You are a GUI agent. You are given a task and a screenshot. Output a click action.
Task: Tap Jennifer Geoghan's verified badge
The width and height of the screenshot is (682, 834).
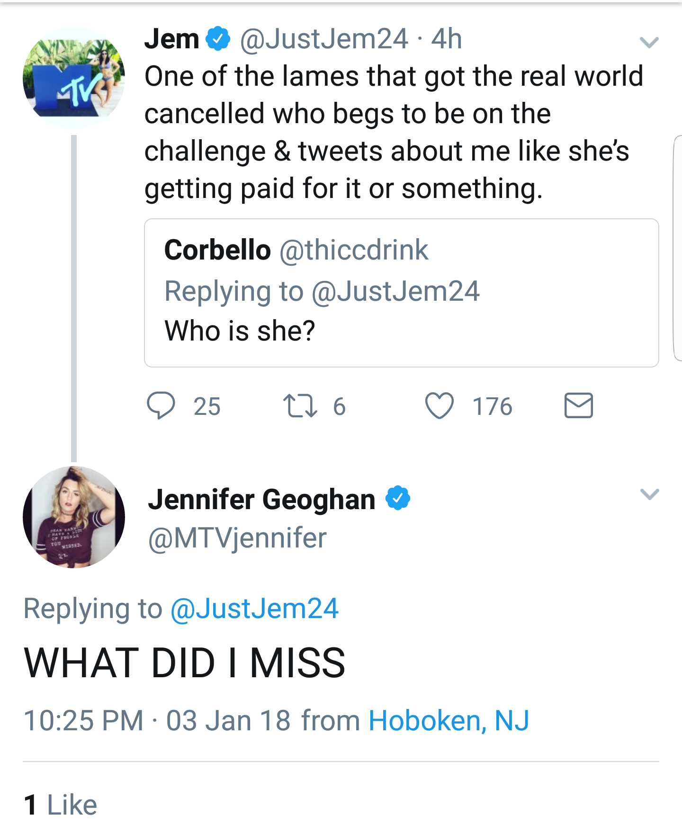tap(398, 498)
